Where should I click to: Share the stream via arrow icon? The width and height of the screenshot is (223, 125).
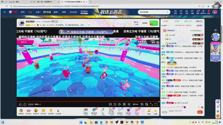point(60,22)
